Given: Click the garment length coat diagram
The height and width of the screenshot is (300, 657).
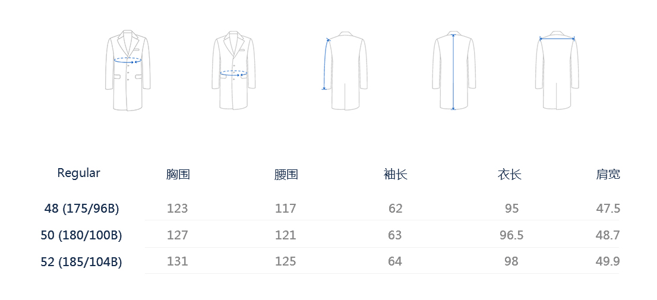Looking at the screenshot, I should coord(454,70).
